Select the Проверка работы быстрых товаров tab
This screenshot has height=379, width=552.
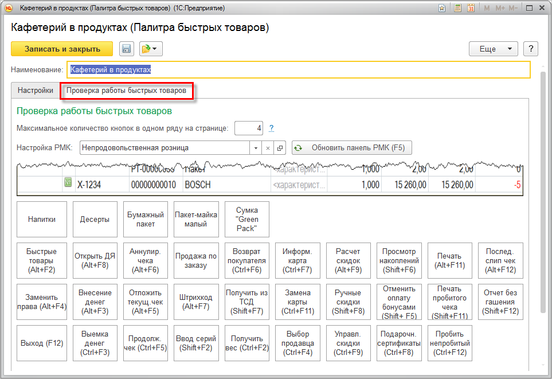126,91
